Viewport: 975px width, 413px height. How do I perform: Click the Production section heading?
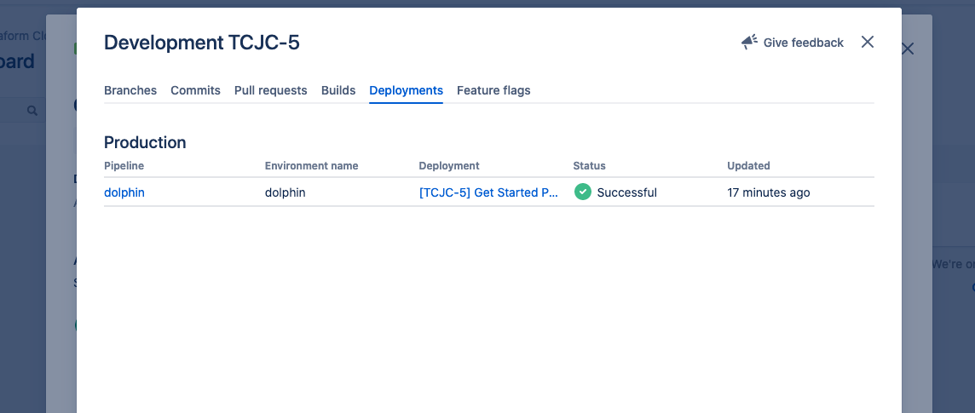click(x=145, y=142)
